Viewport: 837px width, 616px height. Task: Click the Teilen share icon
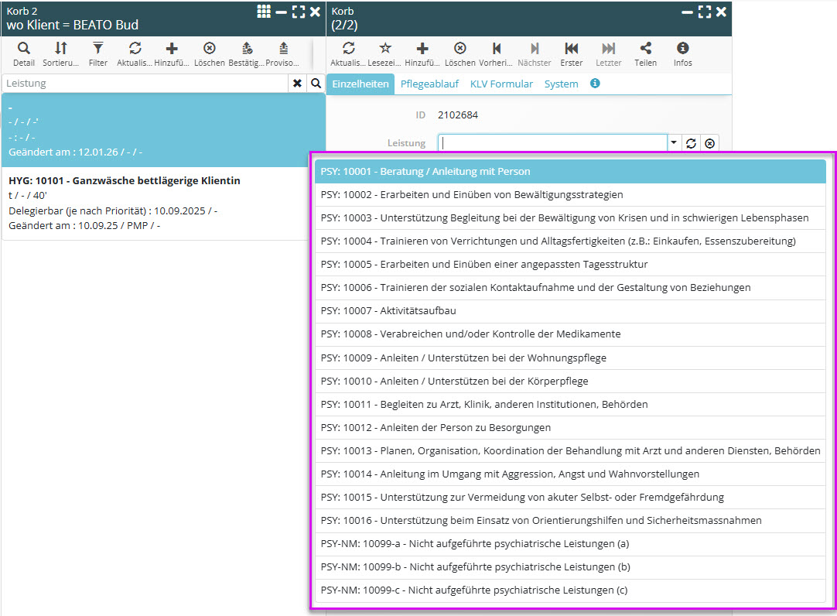click(x=646, y=49)
